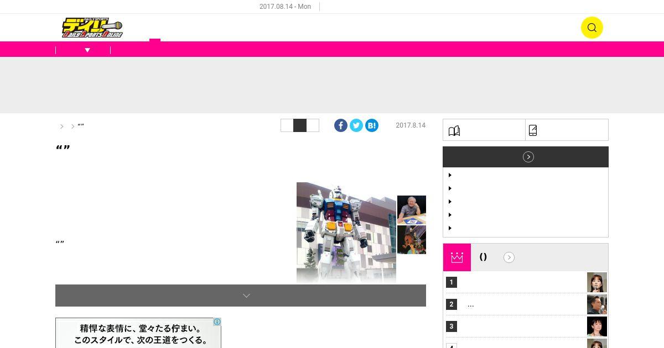Click the rank 2 ellipsis headline
The width and height of the screenshot is (664, 348).
pyautogui.click(x=470, y=304)
